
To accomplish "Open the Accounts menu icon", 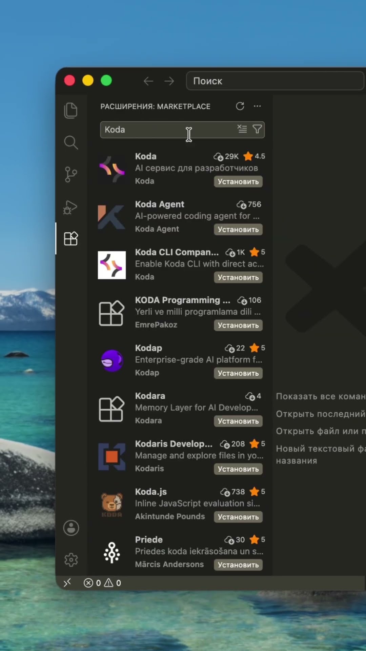I will [71, 528].
